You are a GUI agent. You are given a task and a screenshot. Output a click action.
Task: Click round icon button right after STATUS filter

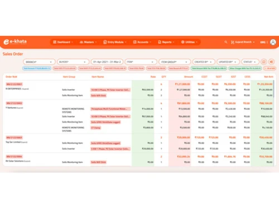(x=263, y=62)
